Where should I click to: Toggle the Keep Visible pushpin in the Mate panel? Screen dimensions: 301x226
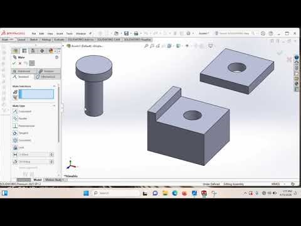32,63
